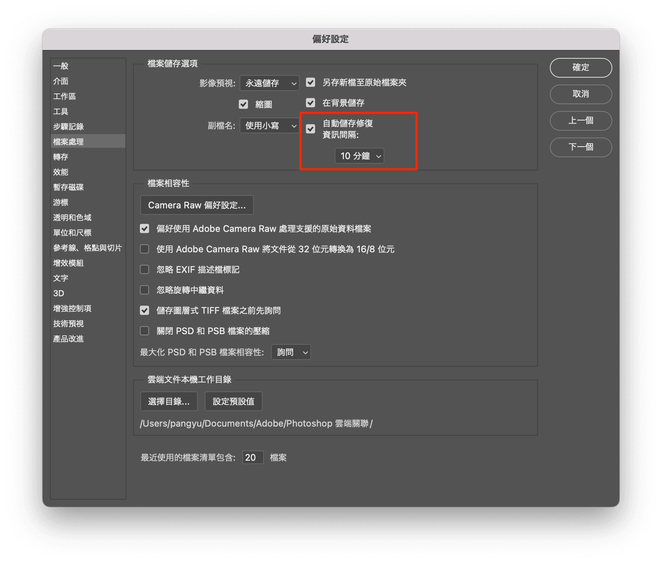Select 產品改進 category
Image resolution: width=662 pixels, height=563 pixels.
pyautogui.click(x=88, y=339)
